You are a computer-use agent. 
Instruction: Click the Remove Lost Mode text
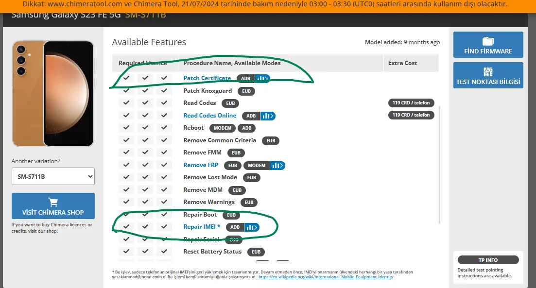click(210, 177)
